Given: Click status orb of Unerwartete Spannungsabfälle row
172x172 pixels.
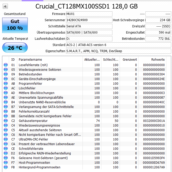Looking at the screenshot, I should click(x=6, y=97).
